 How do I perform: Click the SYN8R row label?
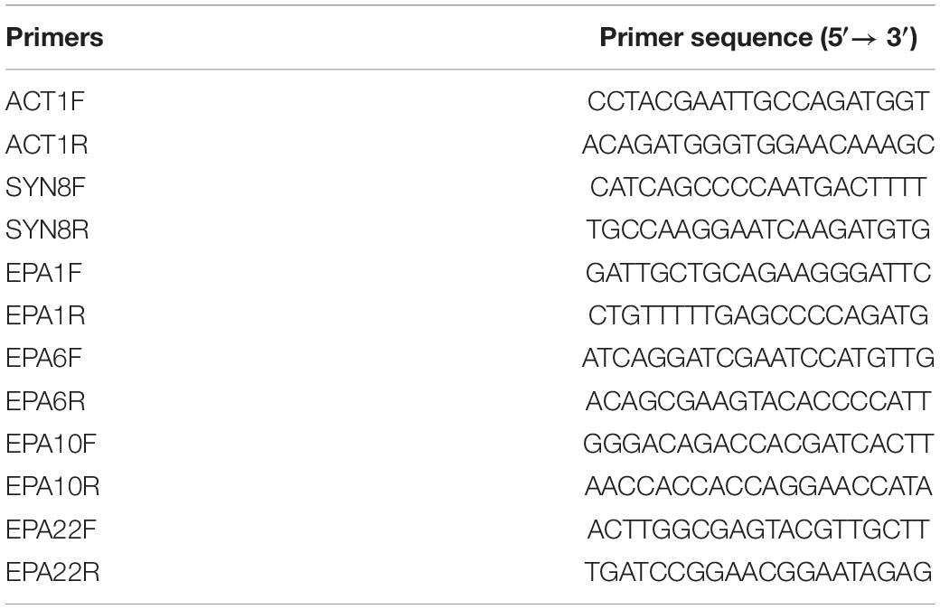[47, 230]
